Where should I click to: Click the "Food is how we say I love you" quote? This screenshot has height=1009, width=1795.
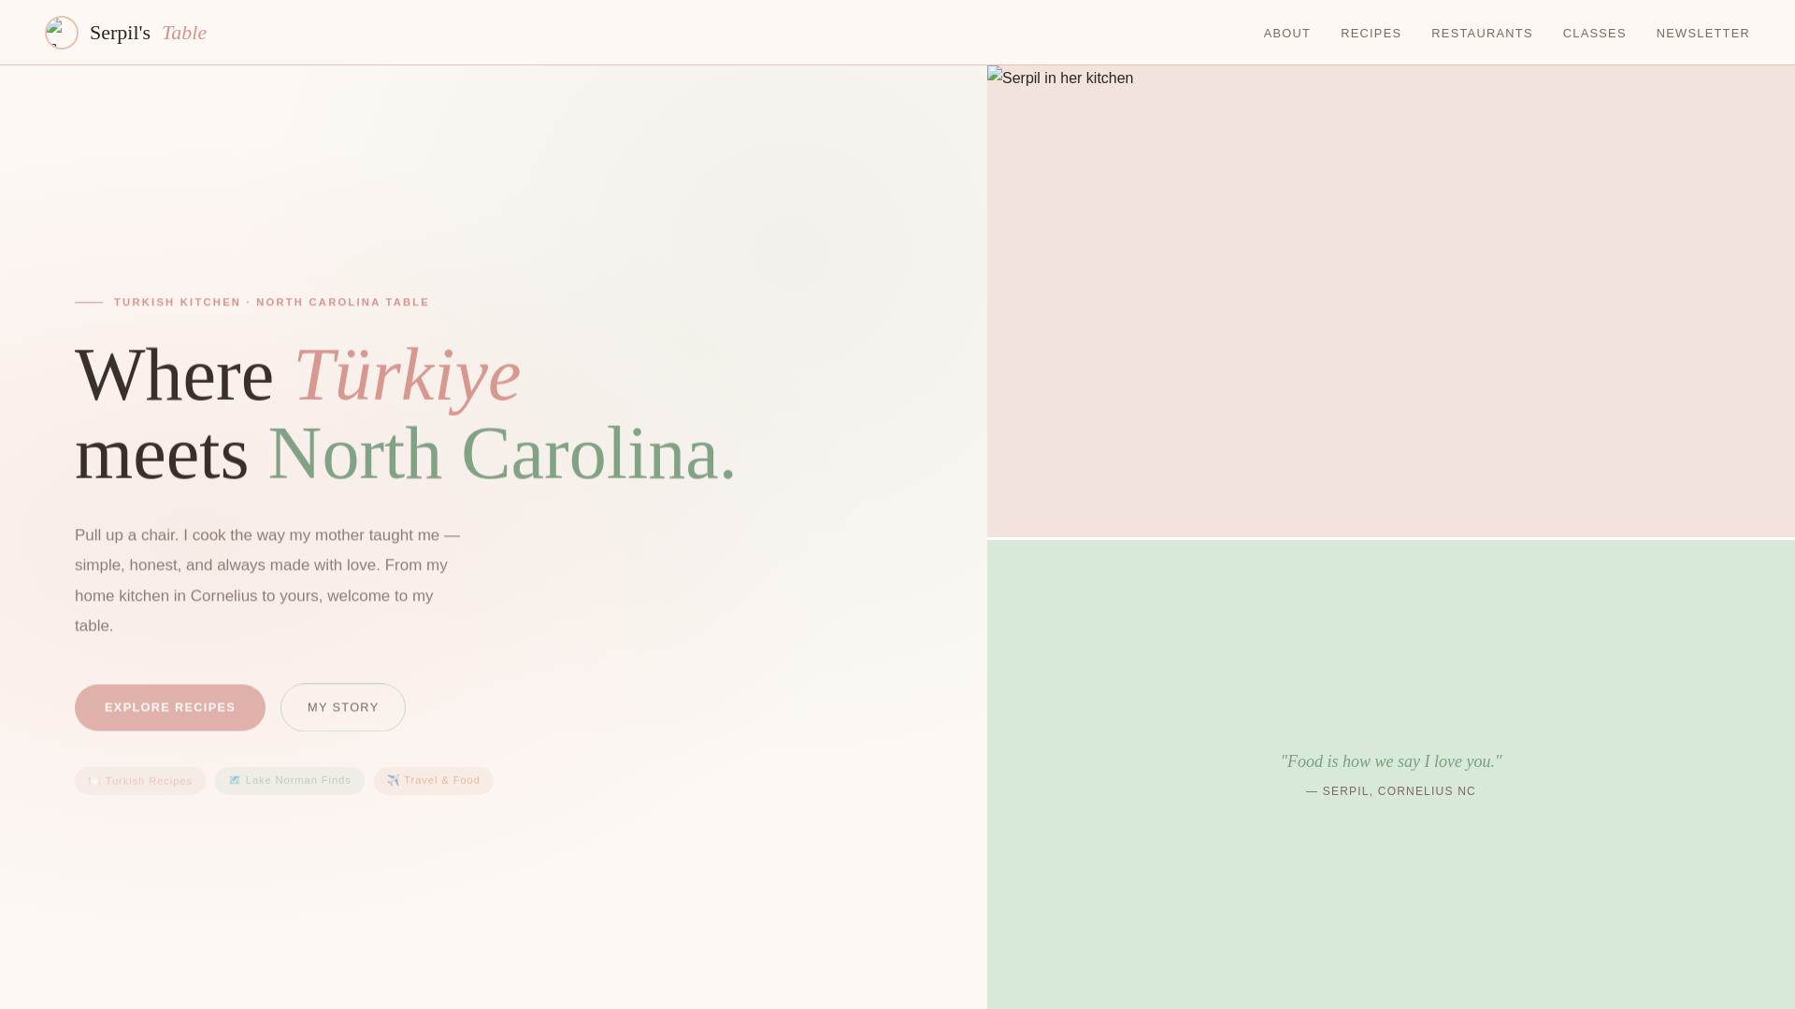(x=1390, y=761)
